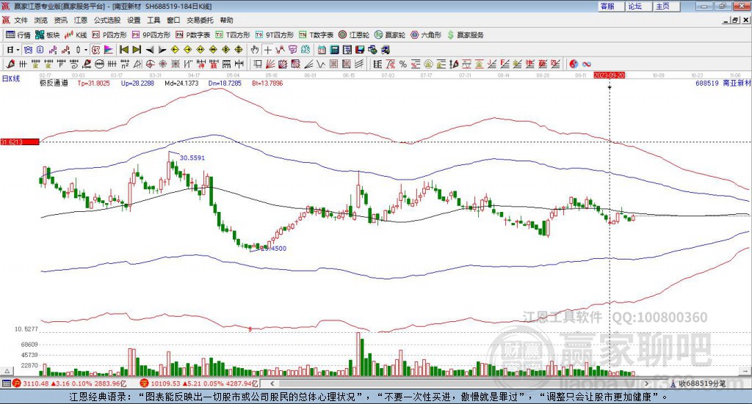Click the 主页 button in title bar
The height and width of the screenshot is (404, 752).
666,6
